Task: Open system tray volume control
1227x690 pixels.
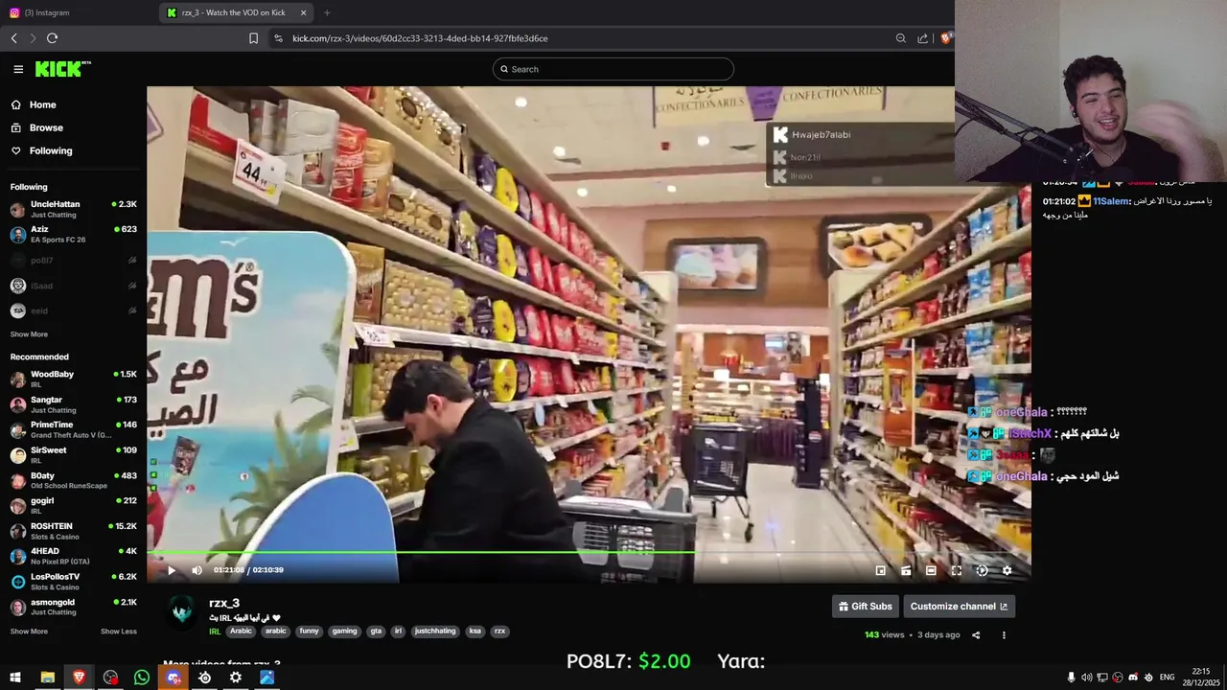Action: pos(1086,678)
